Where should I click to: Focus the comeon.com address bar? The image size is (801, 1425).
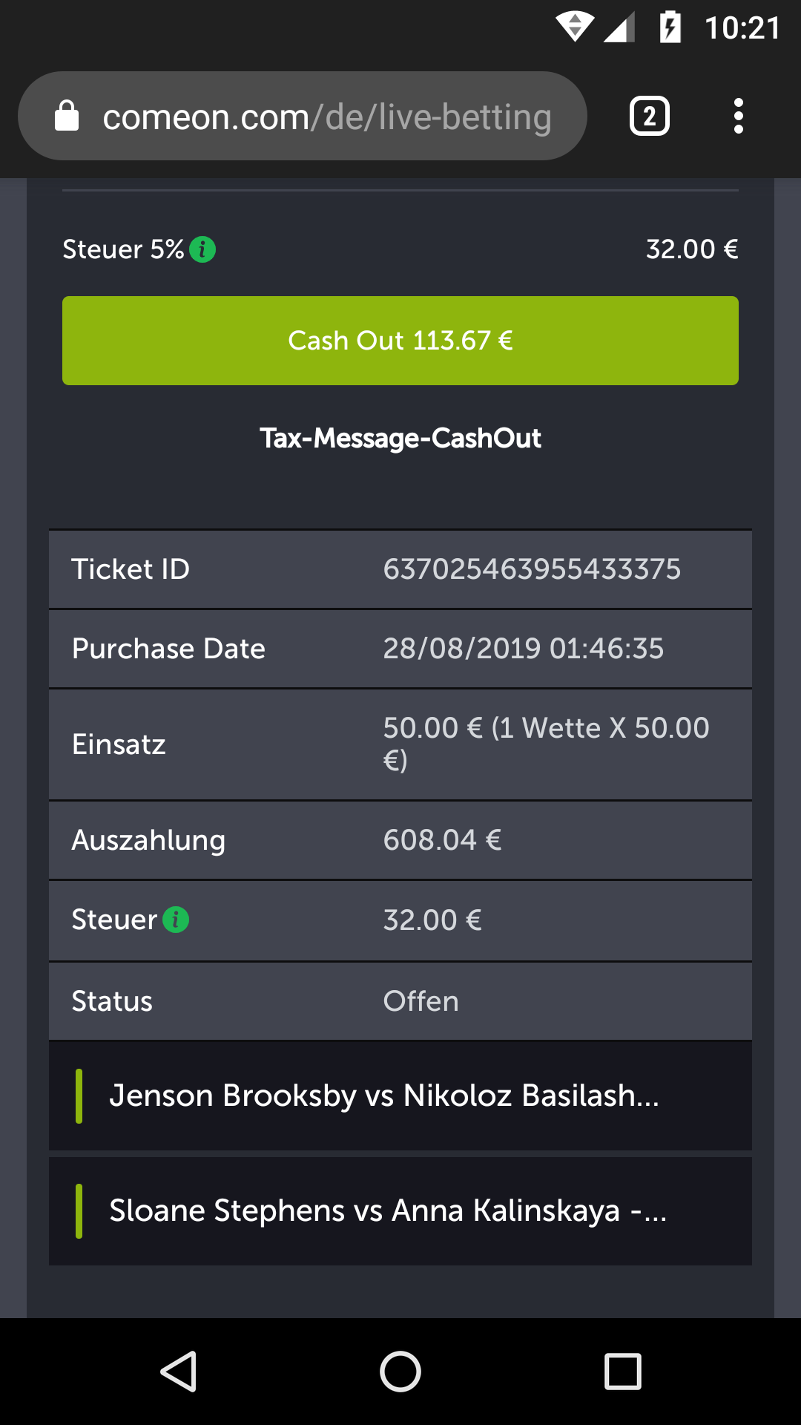pyautogui.click(x=326, y=117)
